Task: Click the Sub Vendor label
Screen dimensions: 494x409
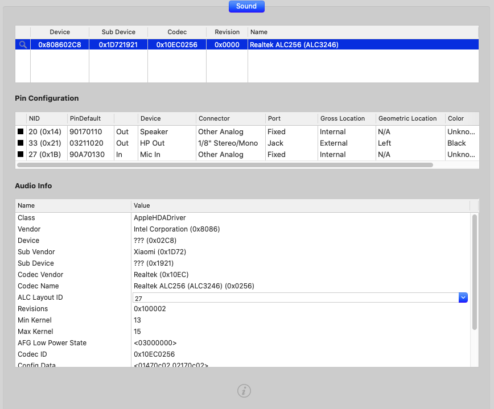Action: coord(36,251)
